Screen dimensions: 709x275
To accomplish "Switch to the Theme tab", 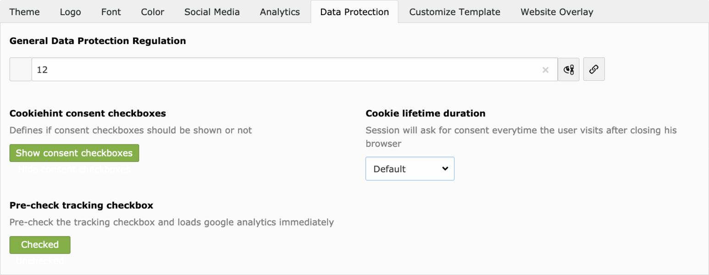I will coord(25,12).
